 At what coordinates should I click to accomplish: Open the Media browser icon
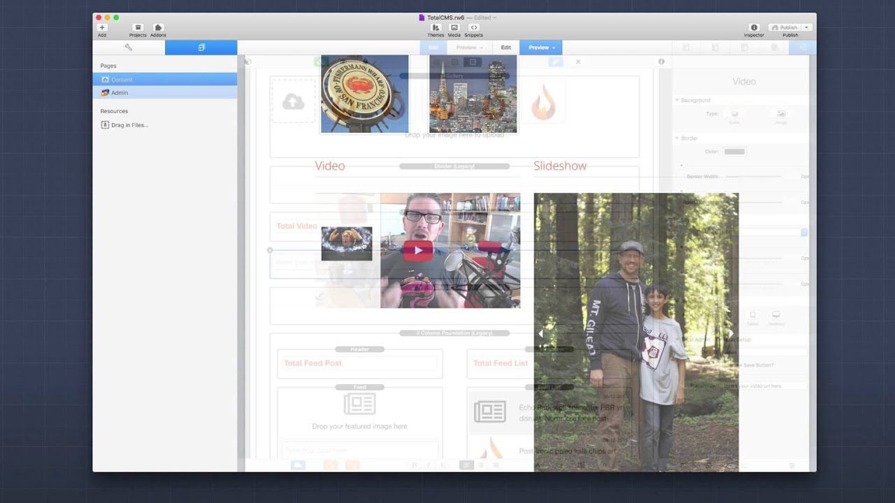(454, 27)
